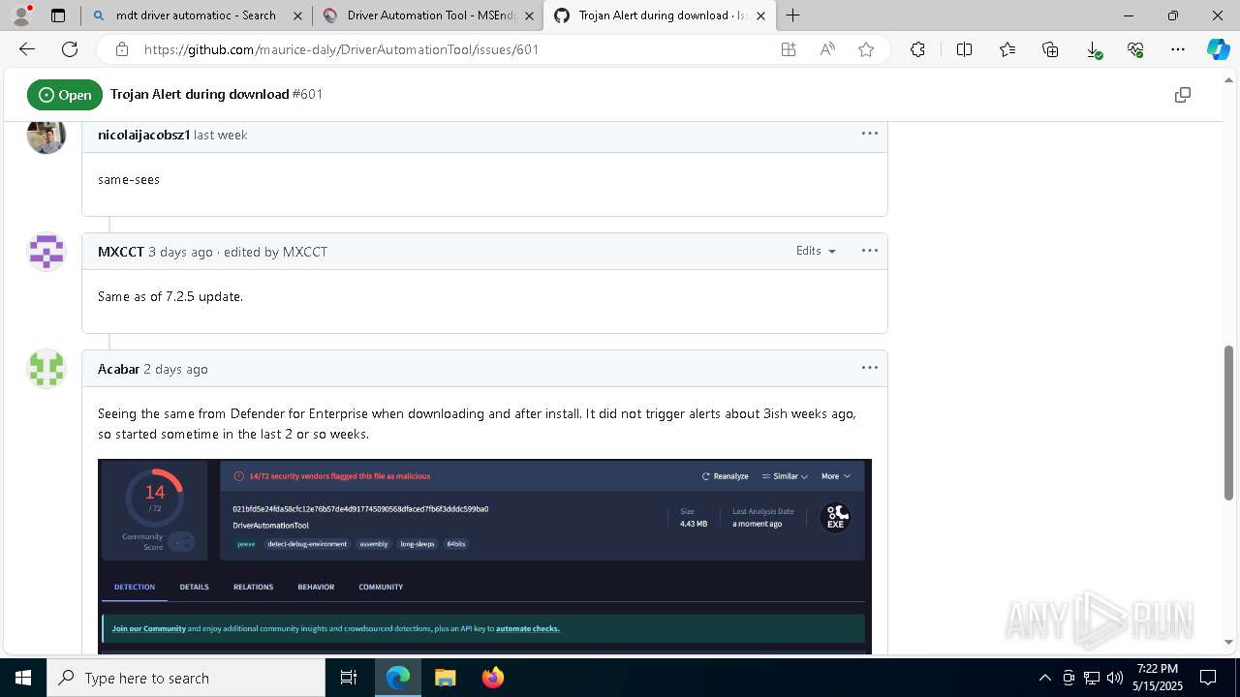Open options menu on nicolaijacobsz1 comment
This screenshot has height=697, width=1240.
(x=870, y=134)
